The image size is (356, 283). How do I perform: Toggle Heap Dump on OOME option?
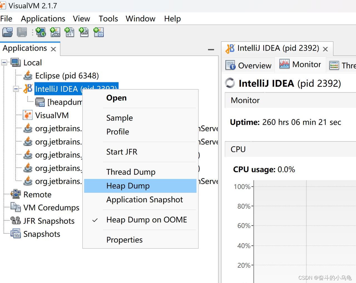pyautogui.click(x=140, y=220)
